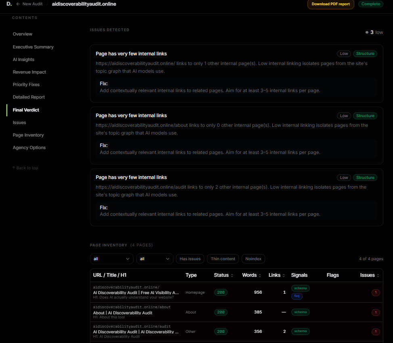Screen dimensions: 393x343
Task: Click Back to top link
Action: pos(25,168)
